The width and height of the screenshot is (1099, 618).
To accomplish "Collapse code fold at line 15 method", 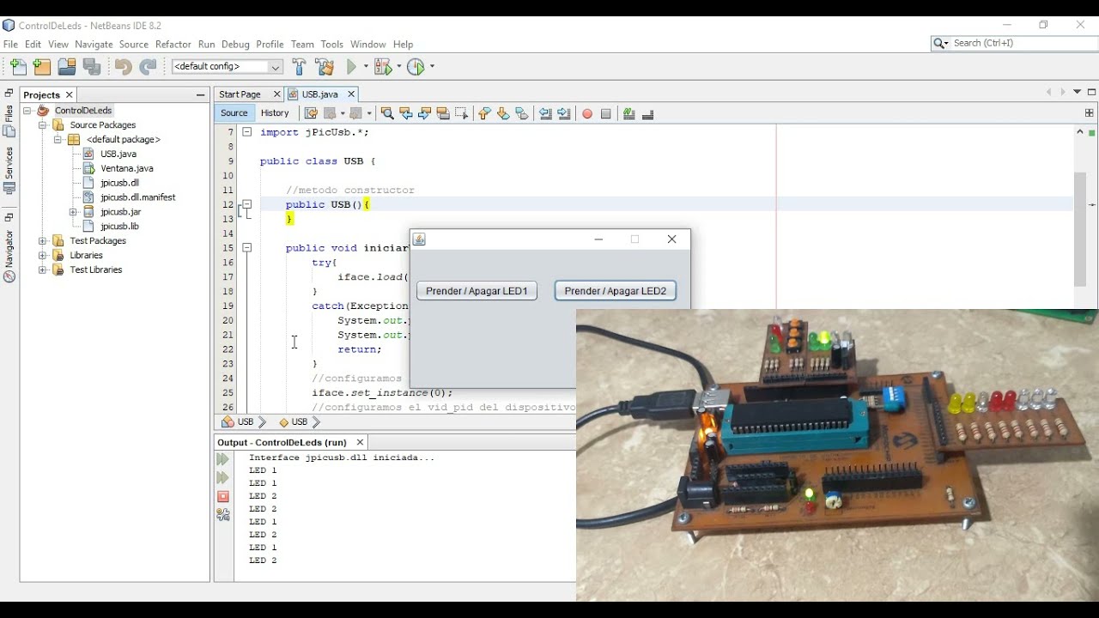I will pyautogui.click(x=246, y=248).
